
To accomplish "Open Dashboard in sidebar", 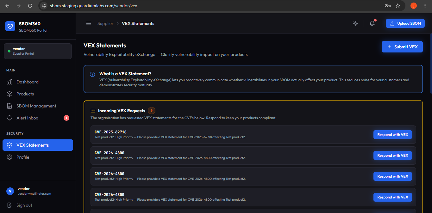I will tap(38, 82).
